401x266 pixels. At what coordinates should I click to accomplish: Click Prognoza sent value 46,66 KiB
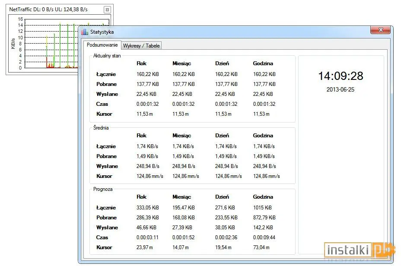146,228
